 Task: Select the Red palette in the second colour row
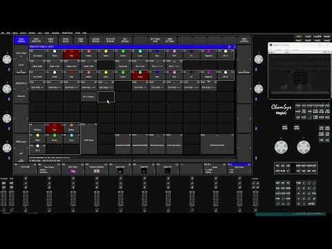pyautogui.click(x=71, y=75)
